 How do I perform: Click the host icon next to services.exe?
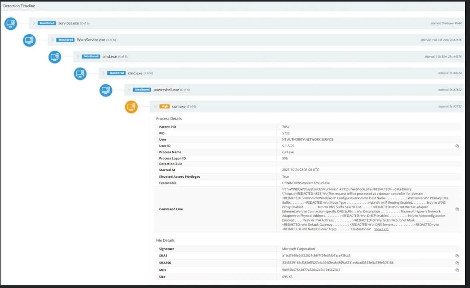click(x=10, y=24)
